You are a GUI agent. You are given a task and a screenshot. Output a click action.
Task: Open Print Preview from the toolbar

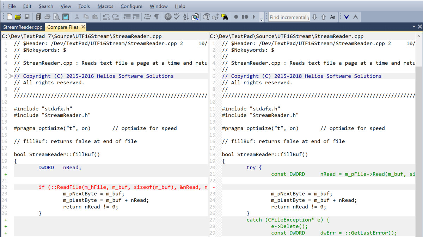pos(56,17)
